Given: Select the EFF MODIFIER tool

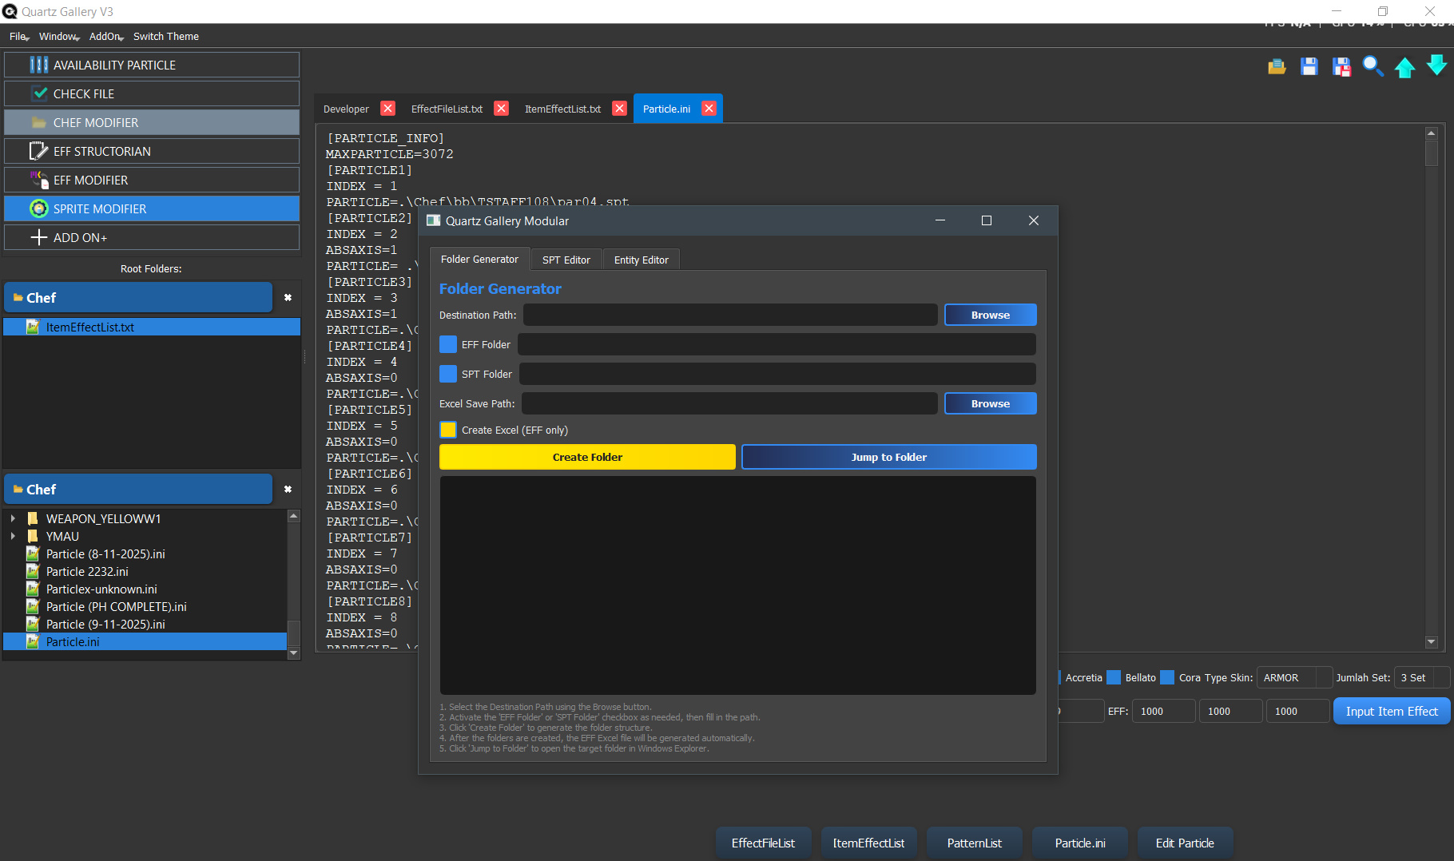Looking at the screenshot, I should coord(151,180).
